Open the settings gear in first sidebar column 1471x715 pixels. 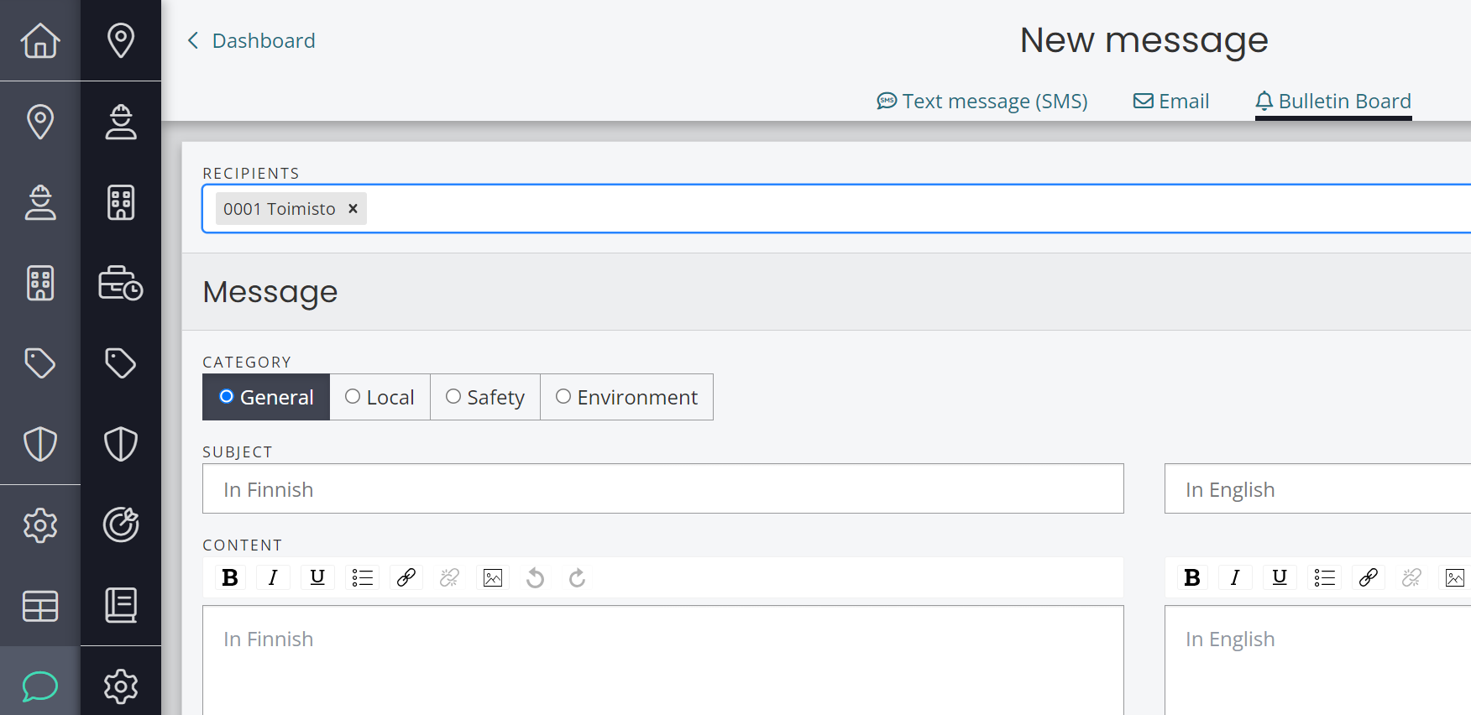pyautogui.click(x=40, y=525)
